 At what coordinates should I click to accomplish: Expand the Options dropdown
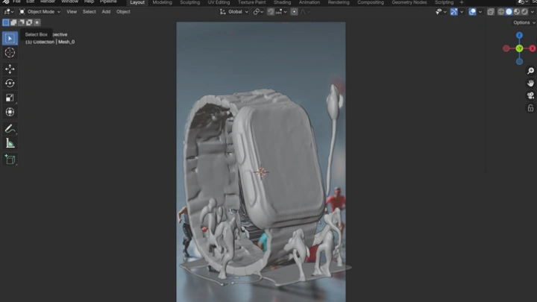pos(524,22)
